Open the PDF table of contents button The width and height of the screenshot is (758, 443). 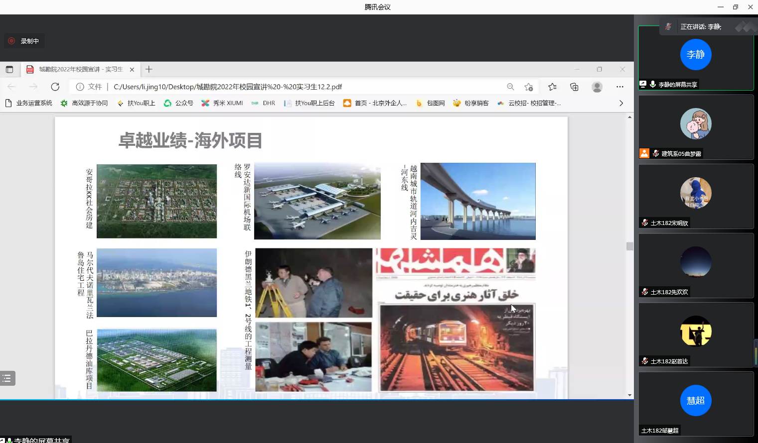[7, 378]
